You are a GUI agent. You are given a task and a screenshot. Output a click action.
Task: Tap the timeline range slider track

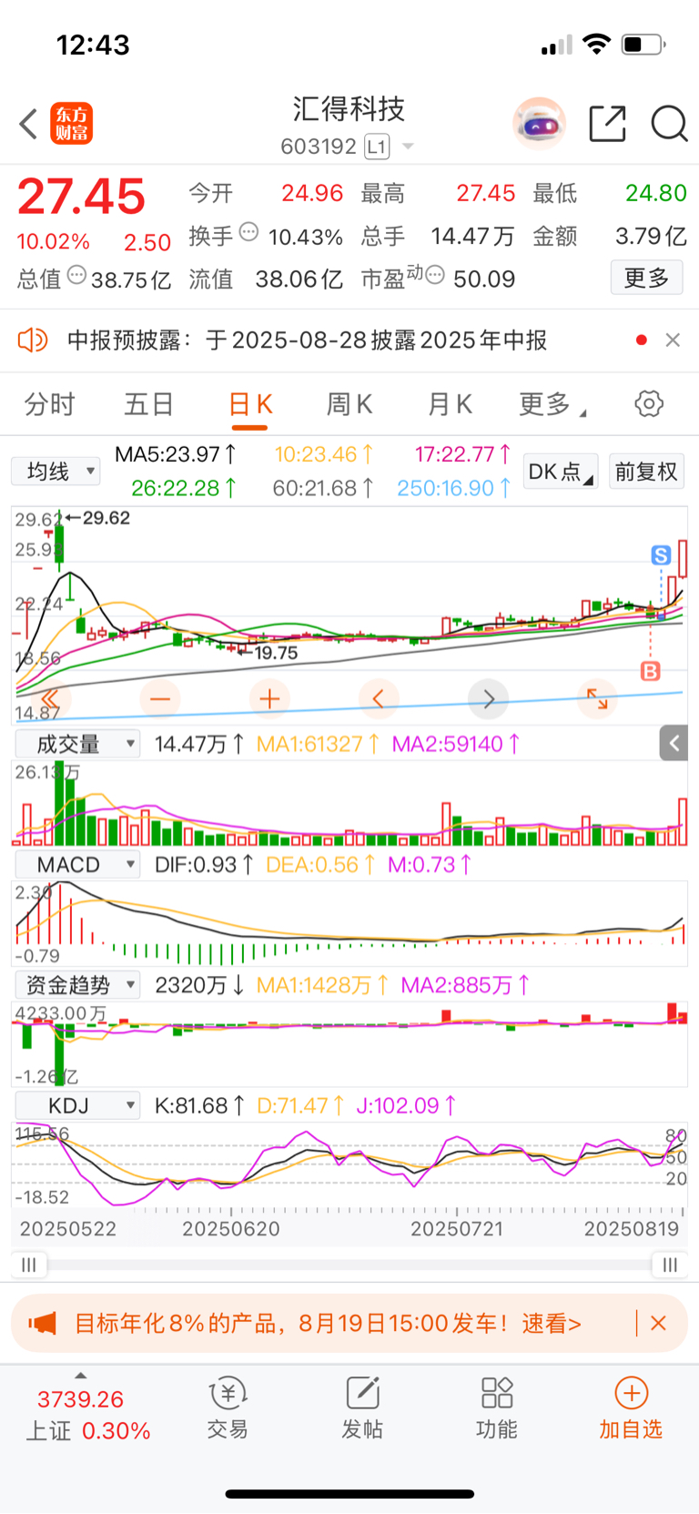tap(349, 1265)
